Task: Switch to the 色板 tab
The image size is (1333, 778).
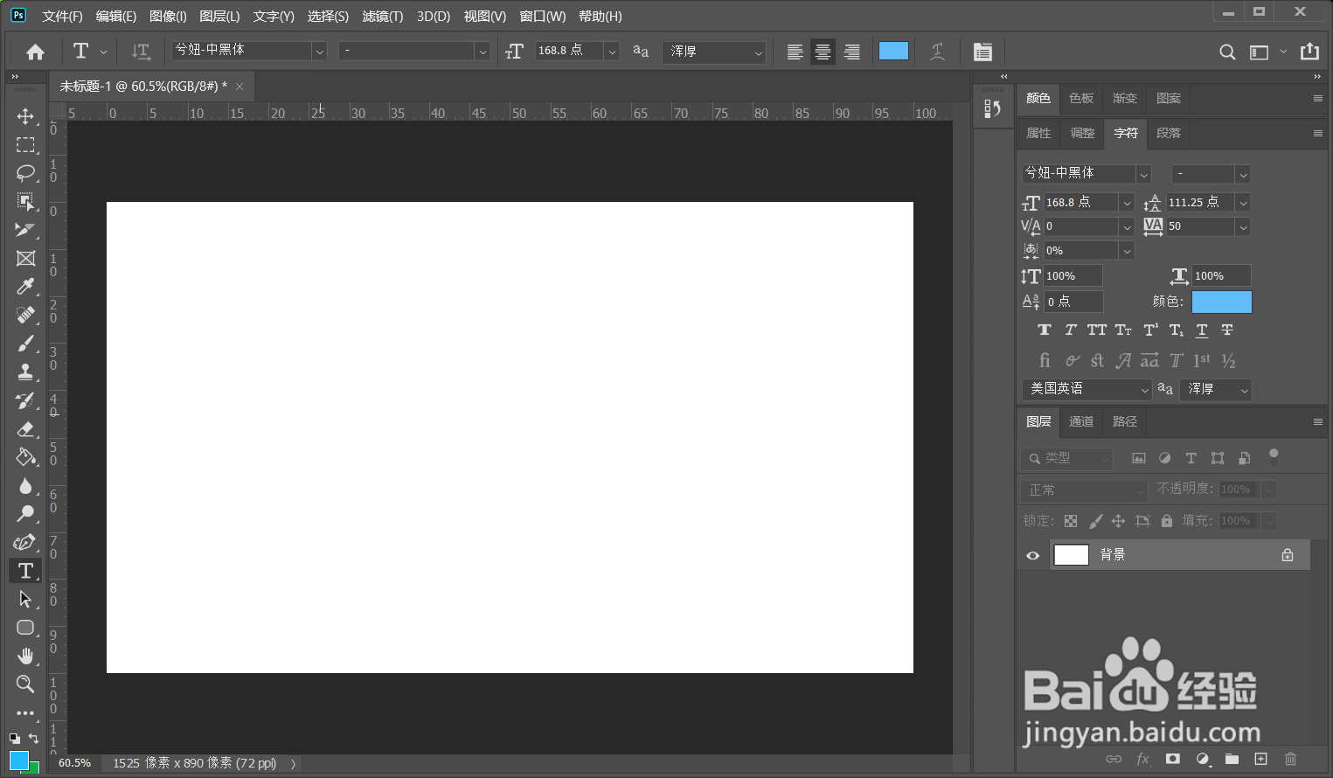Action: [x=1081, y=98]
